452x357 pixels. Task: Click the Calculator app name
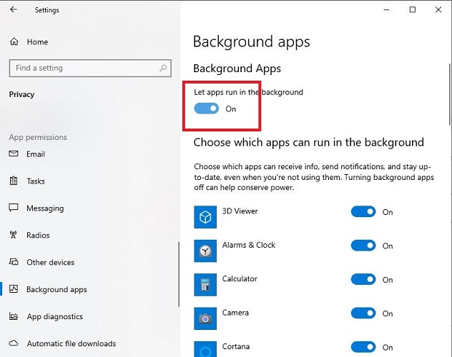pos(240,278)
